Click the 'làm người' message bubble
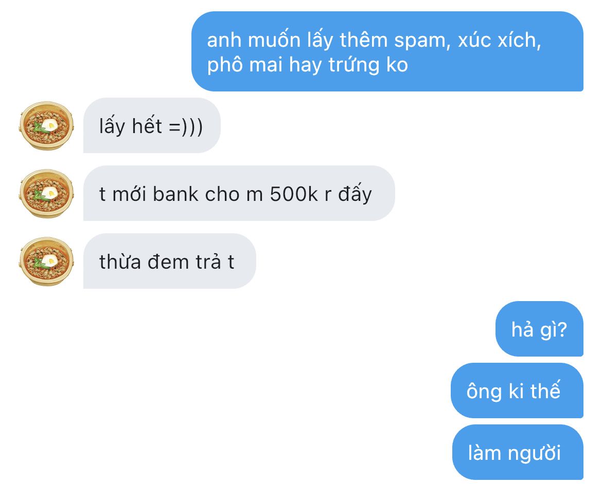This screenshot has width=602, height=484. tap(518, 453)
